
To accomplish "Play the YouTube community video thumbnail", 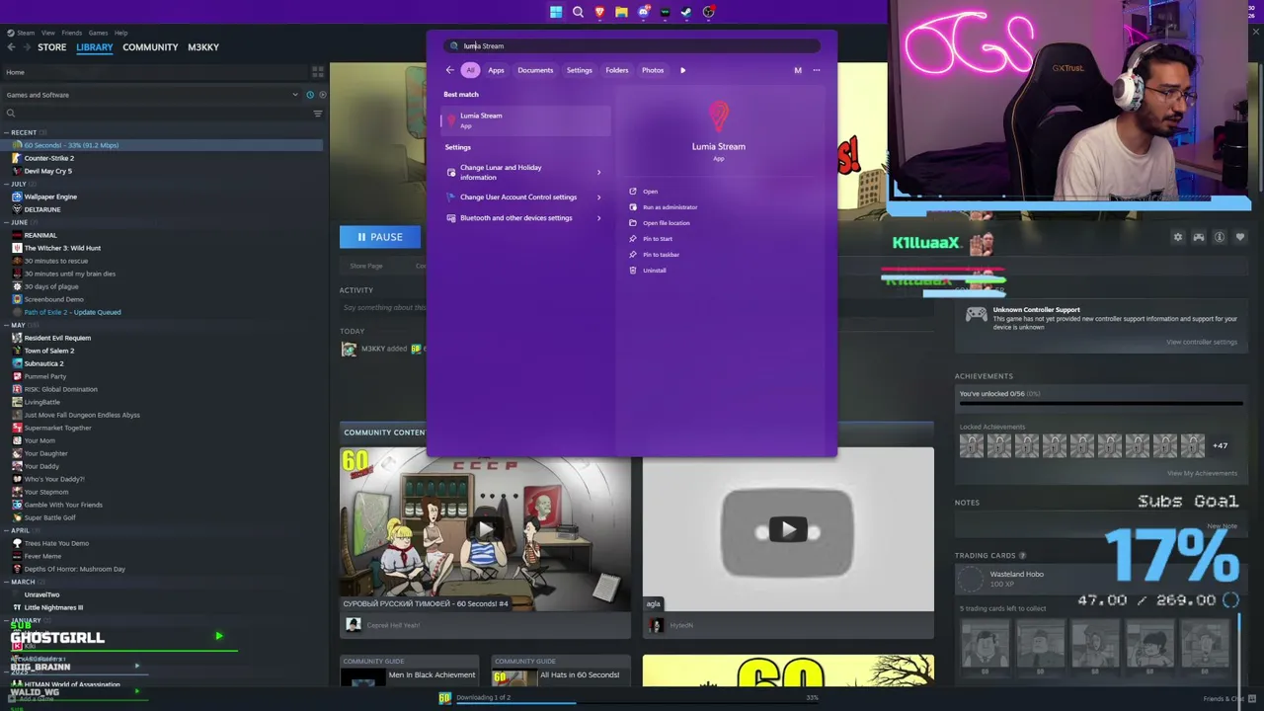I will point(787,530).
